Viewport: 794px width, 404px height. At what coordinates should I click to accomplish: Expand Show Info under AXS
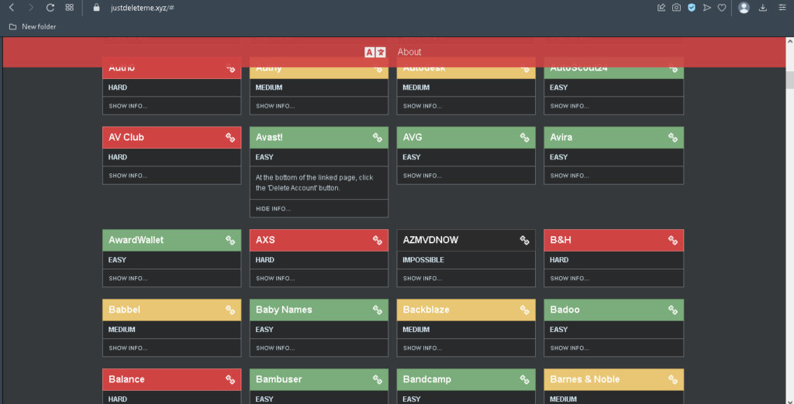pos(275,279)
